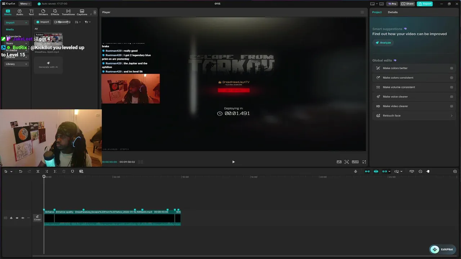This screenshot has height=259, width=461.
Task: Enable Make colors better
Action: 452,68
